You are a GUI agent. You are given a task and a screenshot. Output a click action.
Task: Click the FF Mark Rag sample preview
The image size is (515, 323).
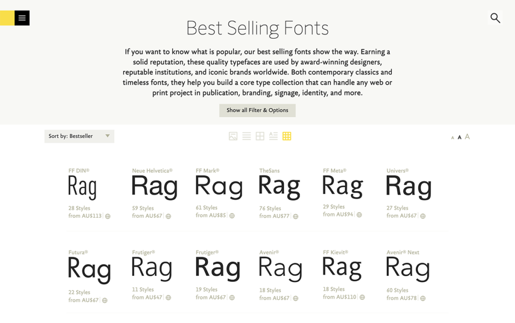pyautogui.click(x=219, y=187)
